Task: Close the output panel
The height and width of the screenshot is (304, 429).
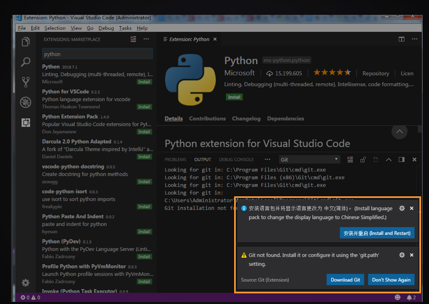Action: coord(414,159)
